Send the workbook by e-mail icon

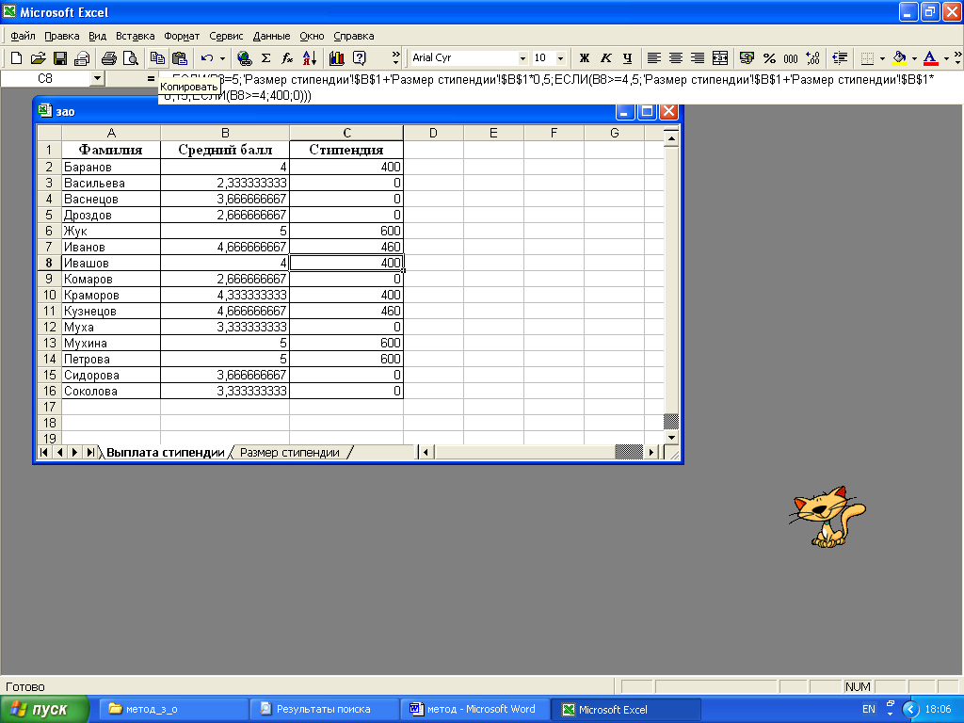pos(82,57)
